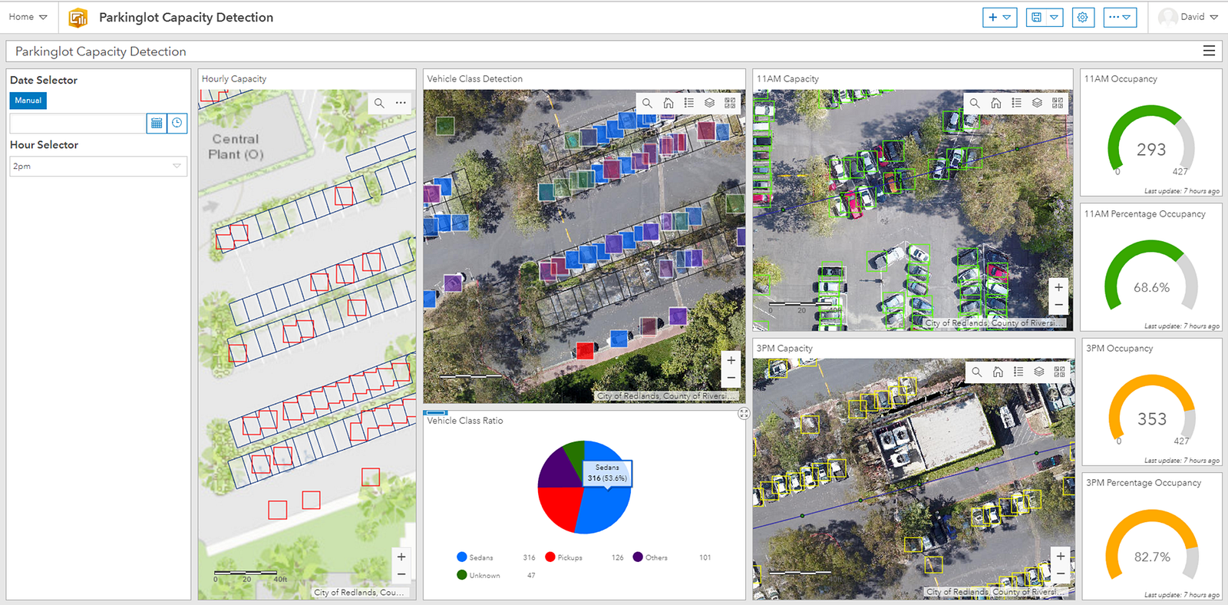The image size is (1228, 605).
Task: Click the clock icon in Date Selector
Action: click(x=177, y=124)
